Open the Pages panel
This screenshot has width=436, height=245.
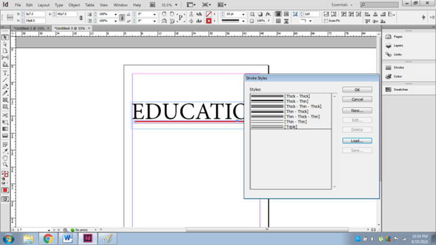(398, 37)
